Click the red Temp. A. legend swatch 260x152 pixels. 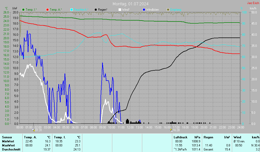[x=47, y=10]
